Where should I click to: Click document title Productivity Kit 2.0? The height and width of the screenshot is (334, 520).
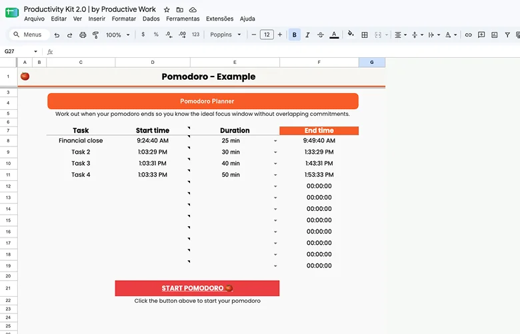coord(89,9)
